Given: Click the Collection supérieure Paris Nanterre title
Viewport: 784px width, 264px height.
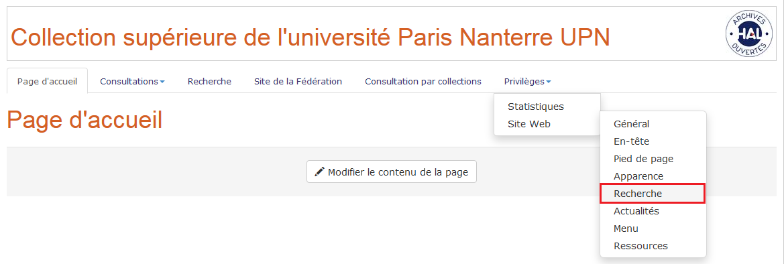Looking at the screenshot, I should 311,36.
